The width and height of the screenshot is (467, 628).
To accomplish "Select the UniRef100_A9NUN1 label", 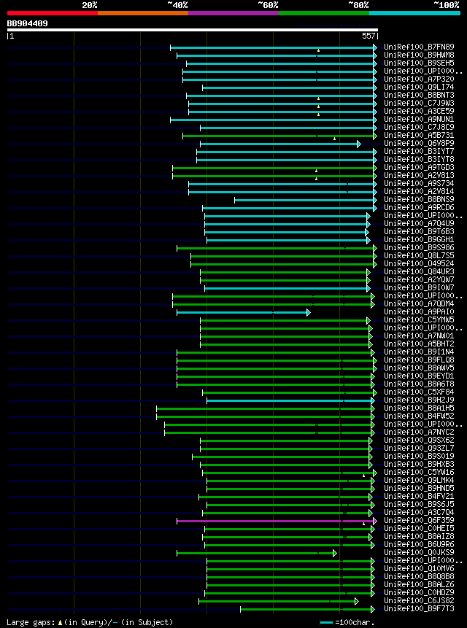I will point(419,119).
